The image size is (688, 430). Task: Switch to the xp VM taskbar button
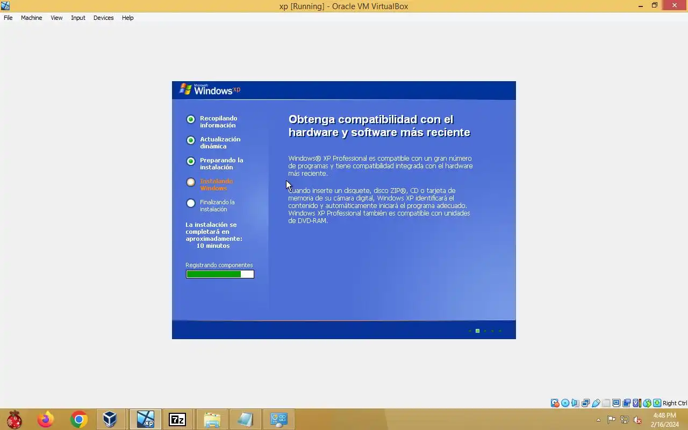[145, 419]
